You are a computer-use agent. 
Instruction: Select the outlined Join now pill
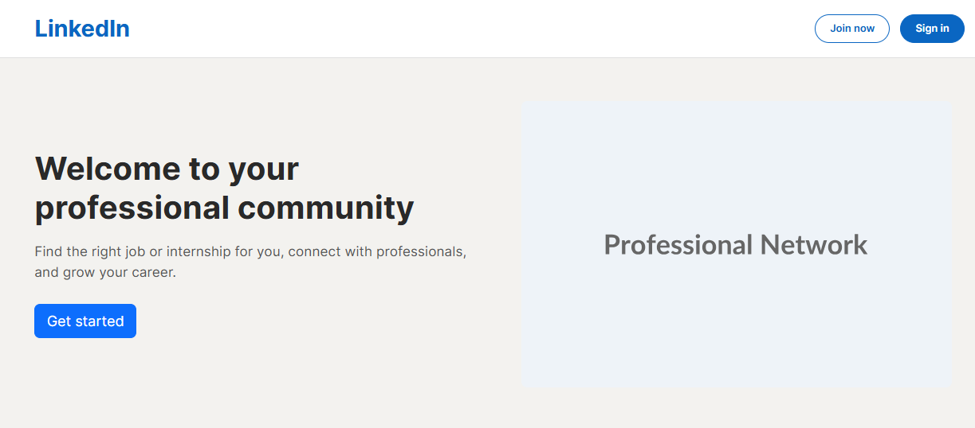click(x=851, y=29)
